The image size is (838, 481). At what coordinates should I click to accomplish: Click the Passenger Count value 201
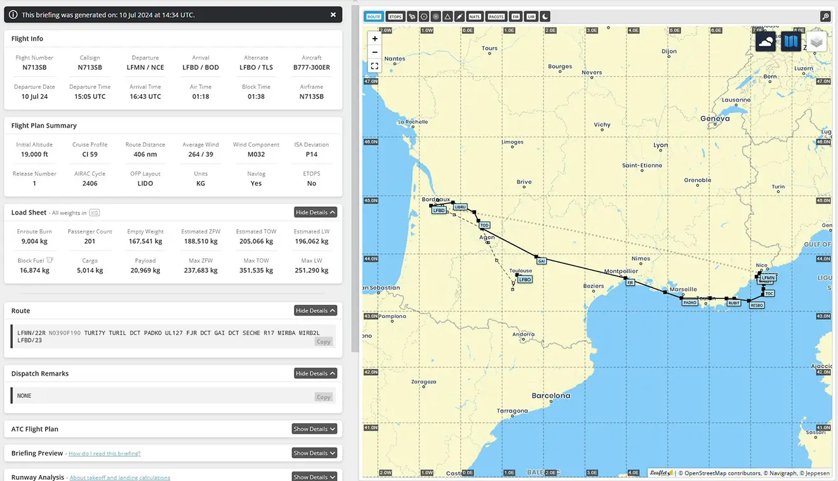tap(90, 241)
